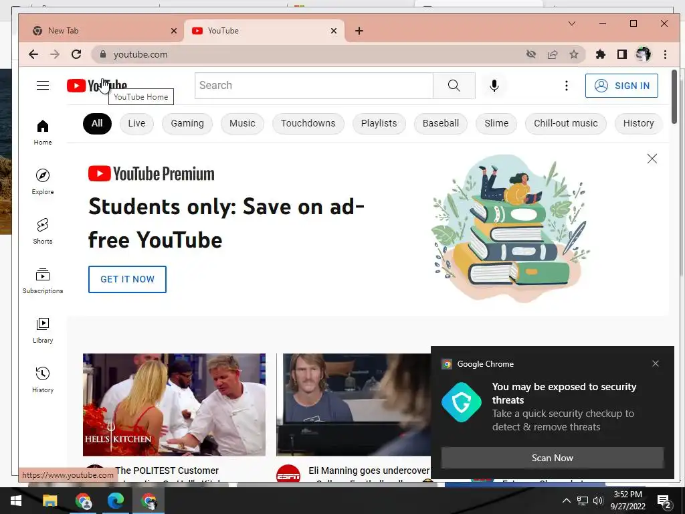This screenshot has height=514, width=685.
Task: Open Explore in the sidebar
Action: pos(43,181)
